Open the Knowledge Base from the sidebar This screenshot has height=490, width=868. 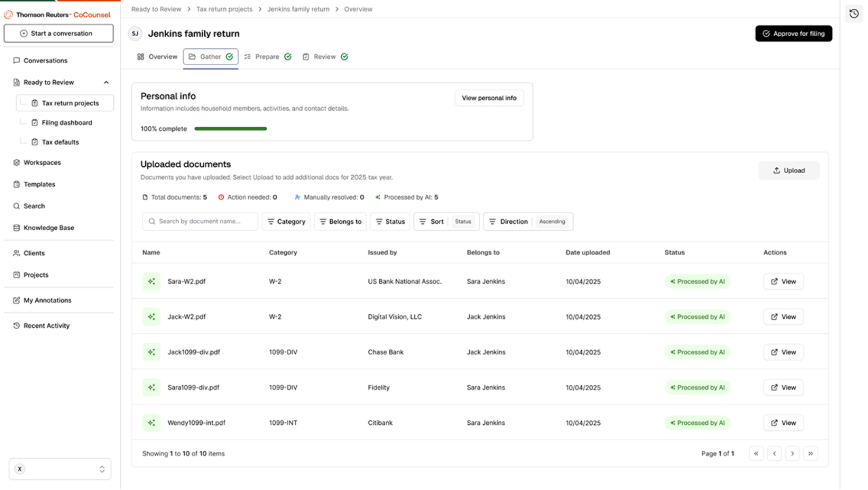16,227
